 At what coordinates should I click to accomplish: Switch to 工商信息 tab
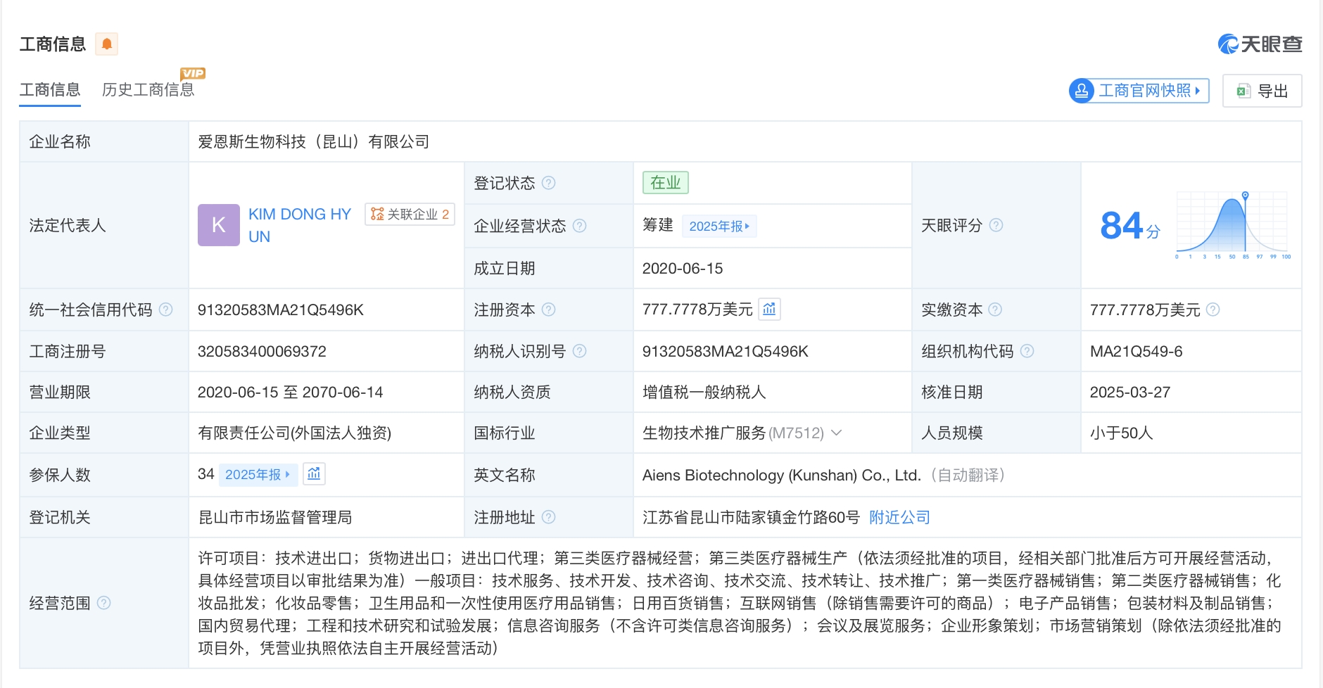click(50, 90)
